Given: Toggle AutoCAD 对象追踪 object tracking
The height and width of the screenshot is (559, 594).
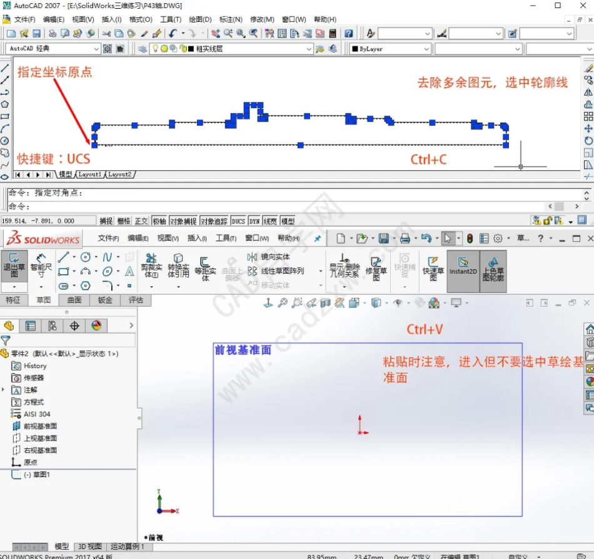Looking at the screenshot, I should (x=214, y=221).
